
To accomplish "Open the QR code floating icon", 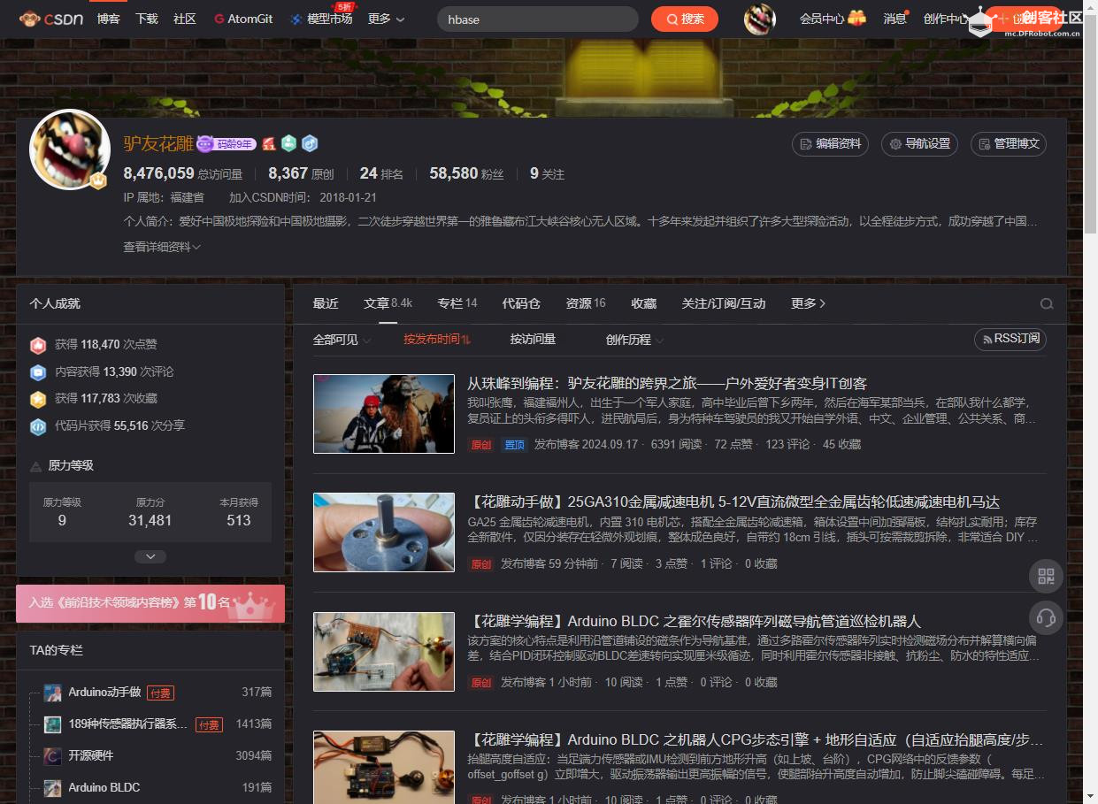I will (x=1046, y=577).
